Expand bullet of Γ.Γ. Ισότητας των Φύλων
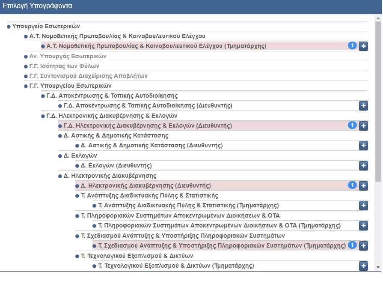 [26, 66]
